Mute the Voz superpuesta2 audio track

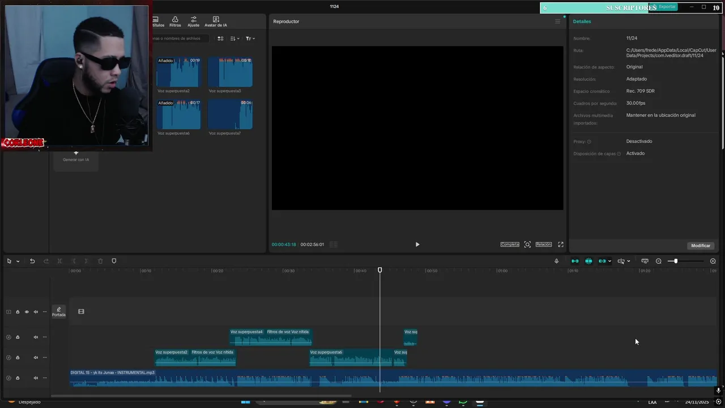pyautogui.click(x=36, y=358)
